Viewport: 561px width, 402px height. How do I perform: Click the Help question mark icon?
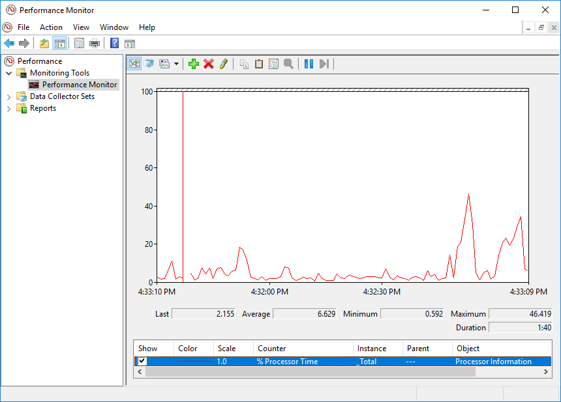114,44
